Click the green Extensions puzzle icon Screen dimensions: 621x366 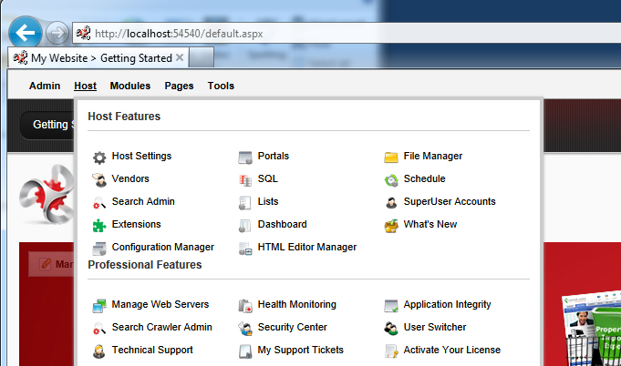[99, 226]
